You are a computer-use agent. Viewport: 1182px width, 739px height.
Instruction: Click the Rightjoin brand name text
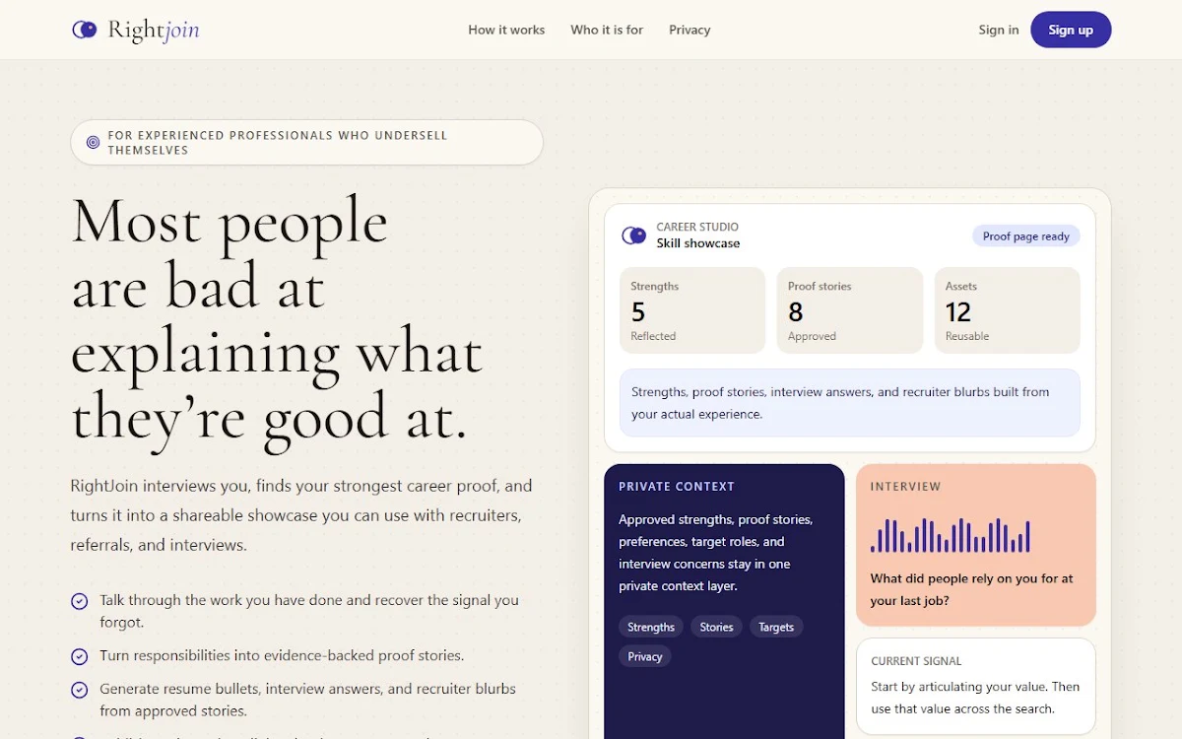(154, 30)
